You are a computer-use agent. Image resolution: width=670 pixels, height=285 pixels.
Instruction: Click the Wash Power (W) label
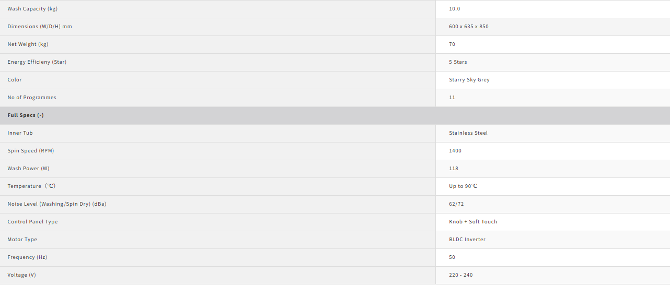pos(28,169)
